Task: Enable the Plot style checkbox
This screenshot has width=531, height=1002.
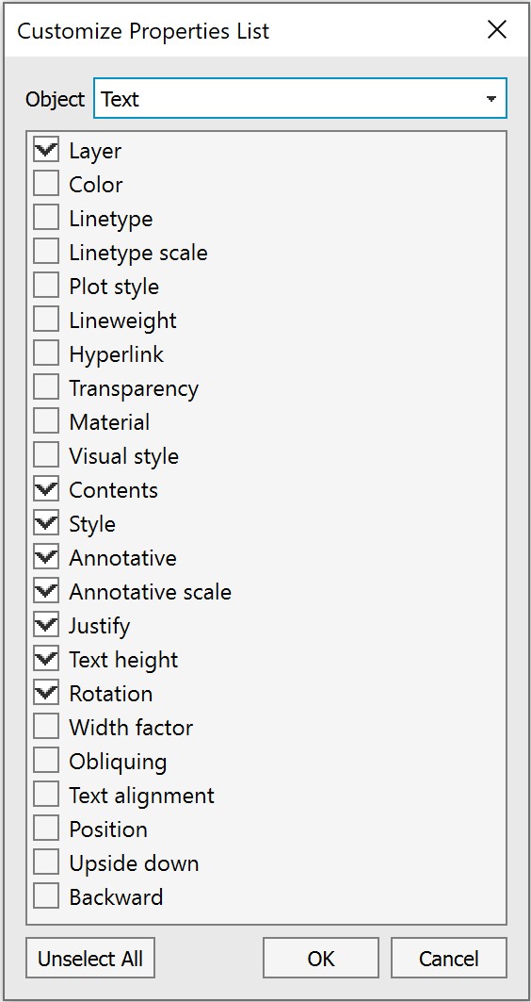Action: tap(46, 287)
